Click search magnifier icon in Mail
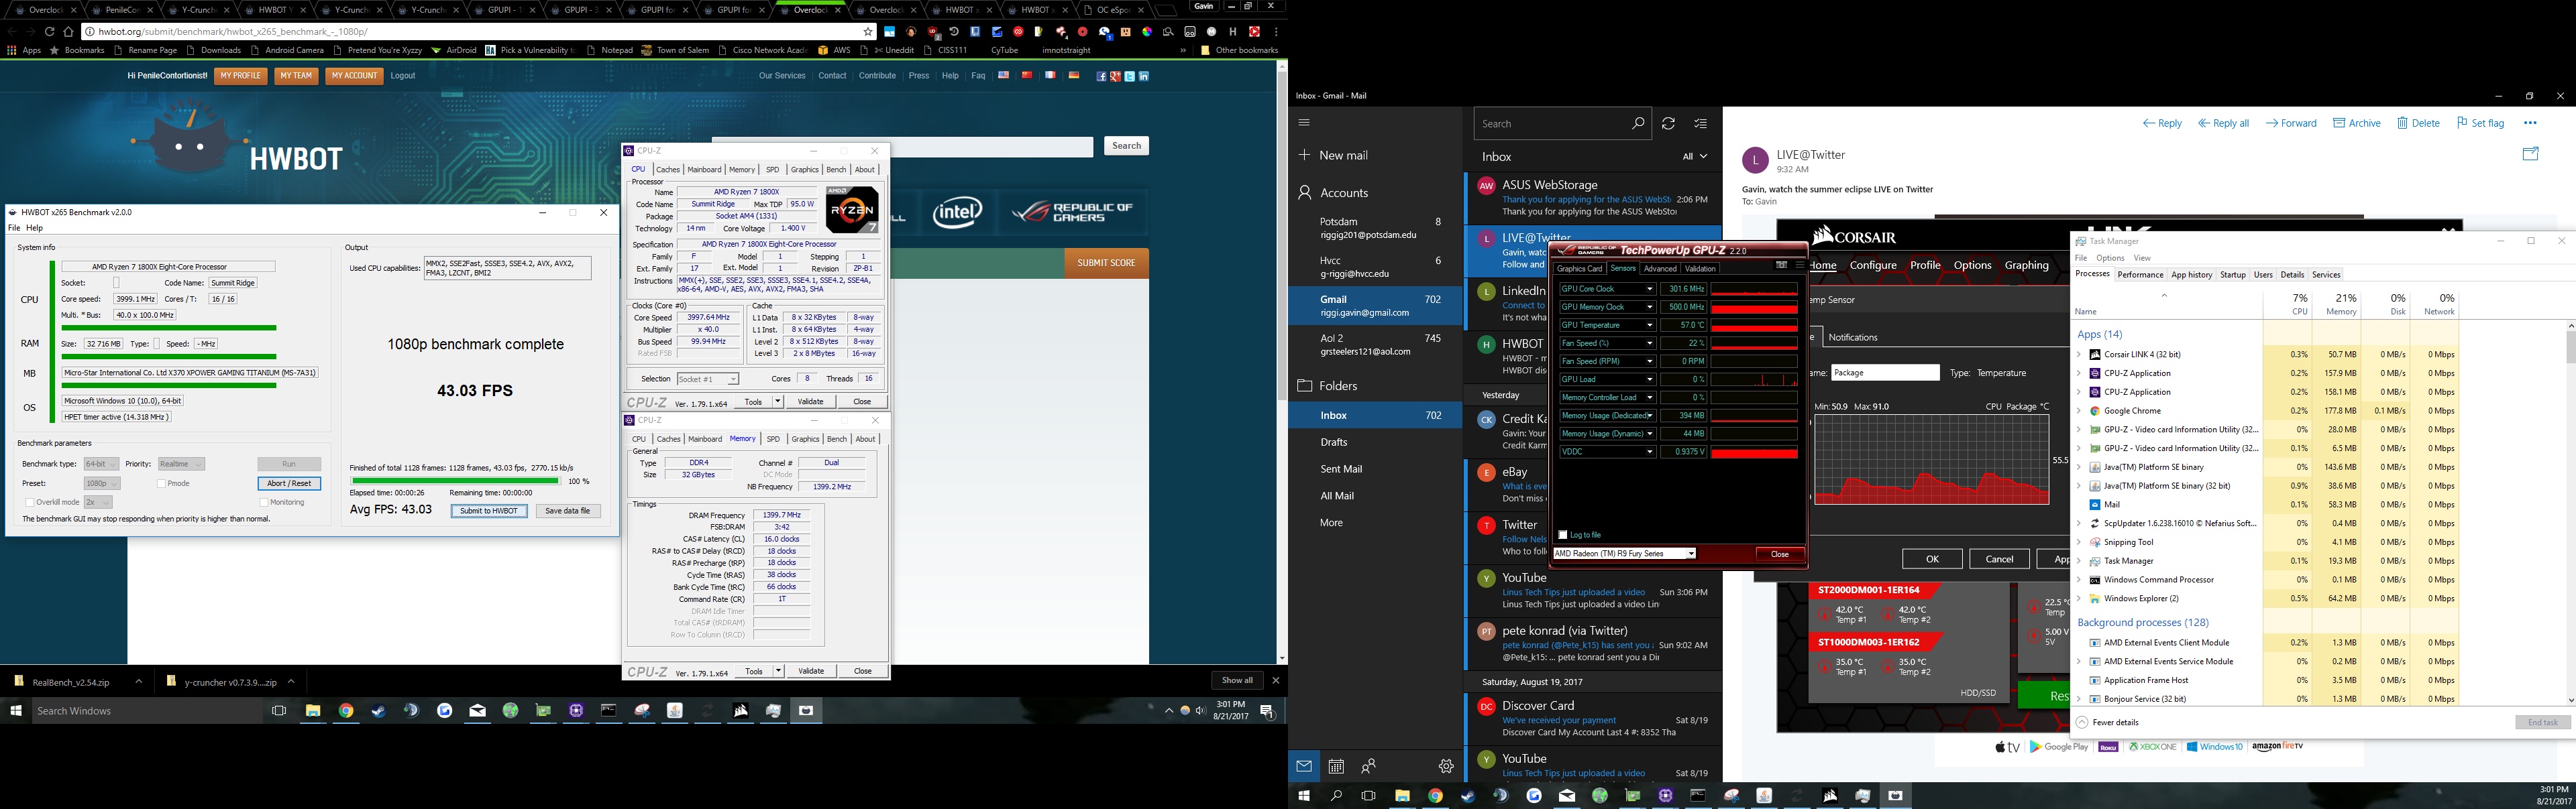The image size is (2576, 809). point(1637,124)
